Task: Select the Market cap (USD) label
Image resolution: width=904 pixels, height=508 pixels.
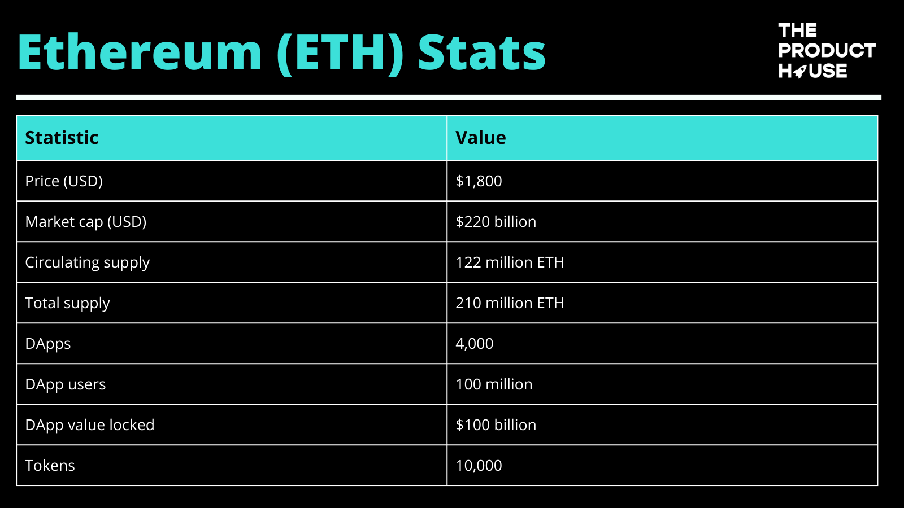Action: (x=86, y=222)
